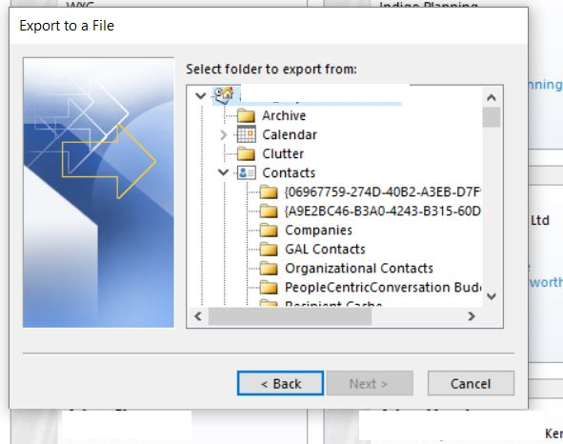This screenshot has width=563, height=444.
Task: Click the vertical scrollbar down arrow
Action: click(492, 296)
